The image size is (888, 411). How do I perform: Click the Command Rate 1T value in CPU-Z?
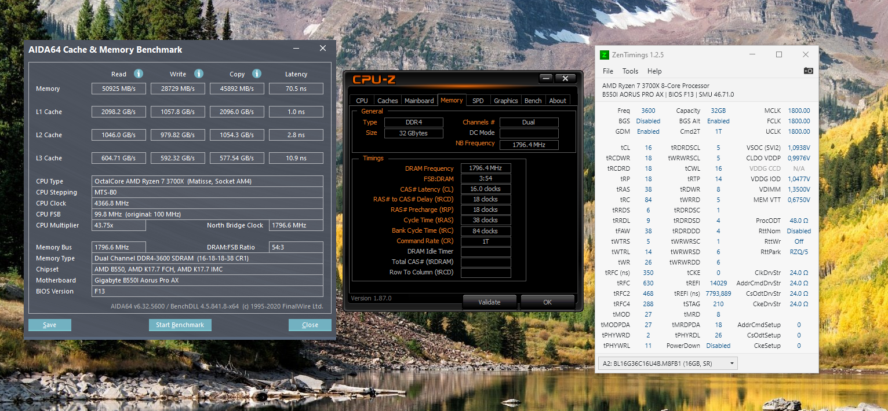pyautogui.click(x=486, y=241)
